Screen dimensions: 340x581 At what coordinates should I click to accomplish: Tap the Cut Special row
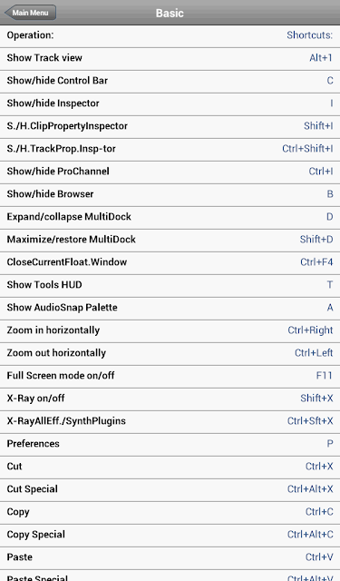coord(170,489)
